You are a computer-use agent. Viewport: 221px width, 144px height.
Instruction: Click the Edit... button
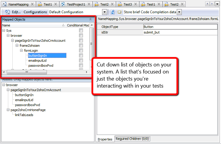[x=16, y=12]
